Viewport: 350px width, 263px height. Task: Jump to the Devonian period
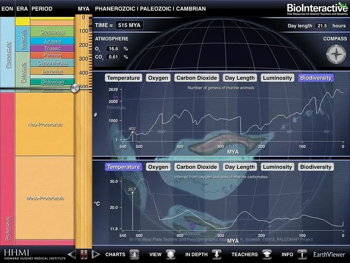[x=52, y=71]
